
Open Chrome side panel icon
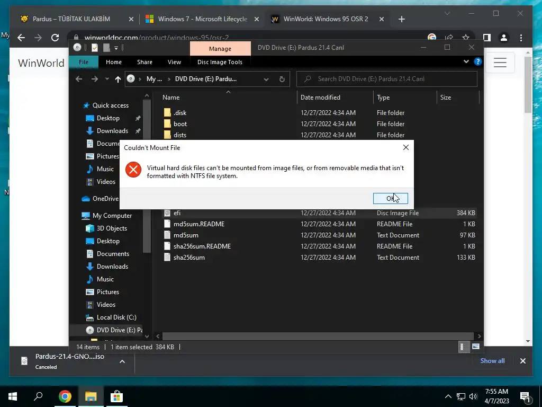tap(487, 38)
